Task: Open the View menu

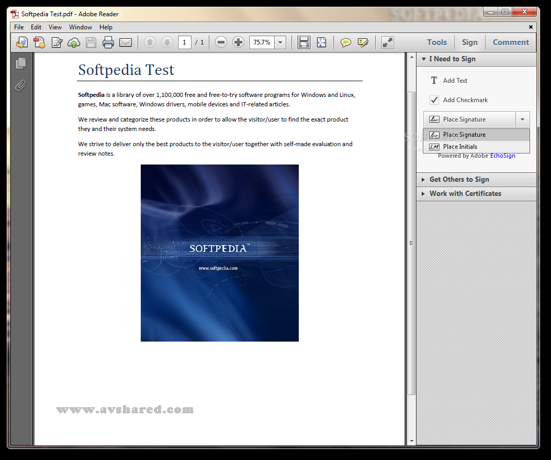Action: (x=55, y=27)
